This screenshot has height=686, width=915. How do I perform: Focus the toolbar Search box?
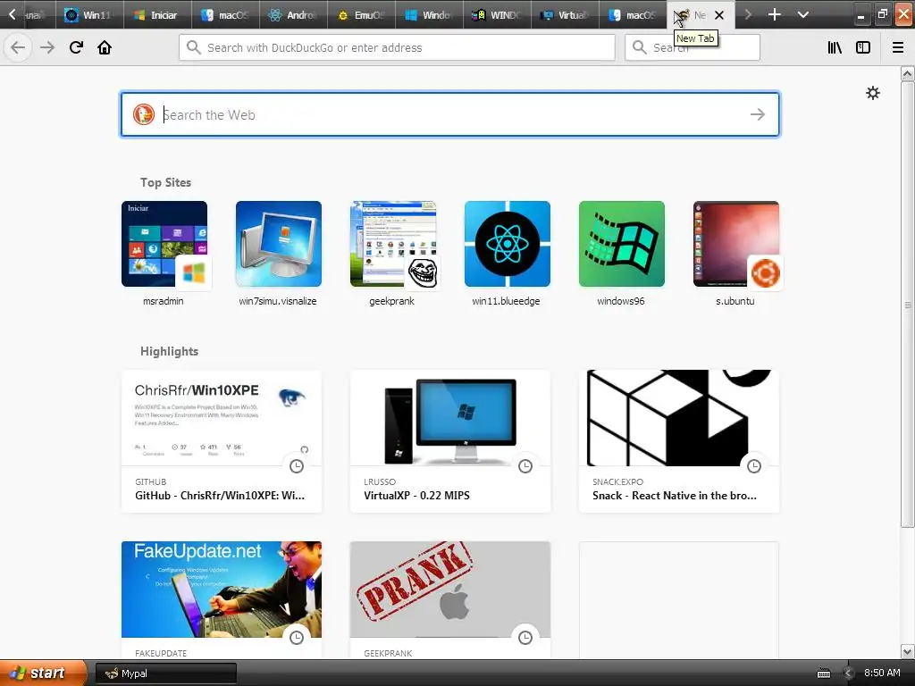[693, 47]
